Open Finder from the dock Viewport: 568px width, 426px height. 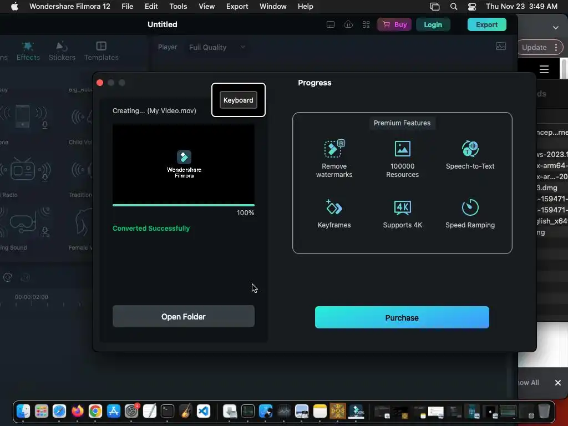point(23,411)
